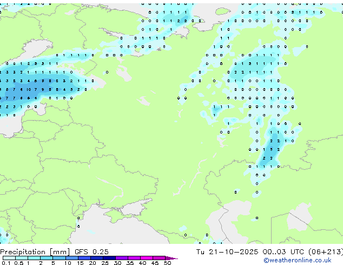
Task: Click the '50' legend tick label
Action: point(167,263)
